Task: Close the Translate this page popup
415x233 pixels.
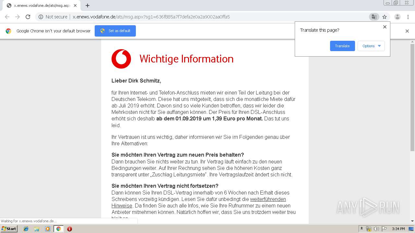Action: [x=385, y=27]
